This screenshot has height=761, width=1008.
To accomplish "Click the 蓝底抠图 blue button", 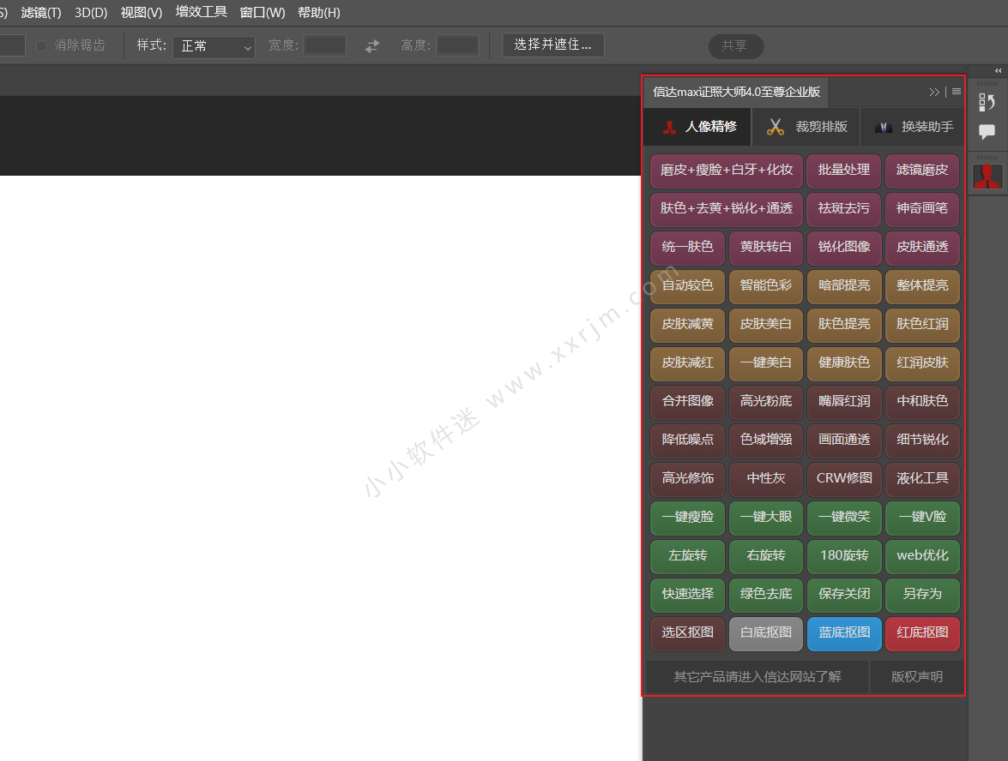I will click(844, 633).
